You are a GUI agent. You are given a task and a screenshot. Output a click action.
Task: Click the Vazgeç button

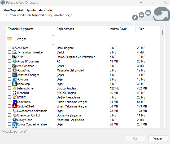pos(158,138)
